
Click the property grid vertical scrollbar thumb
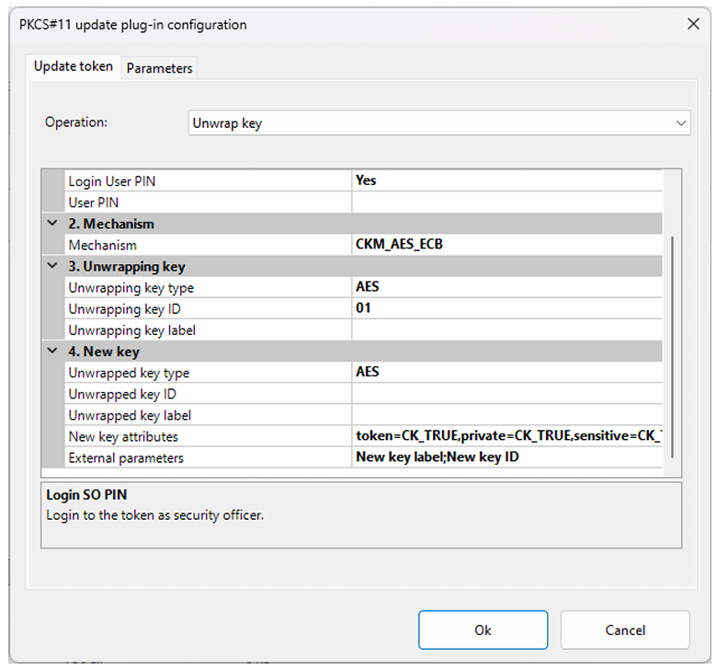[672, 347]
